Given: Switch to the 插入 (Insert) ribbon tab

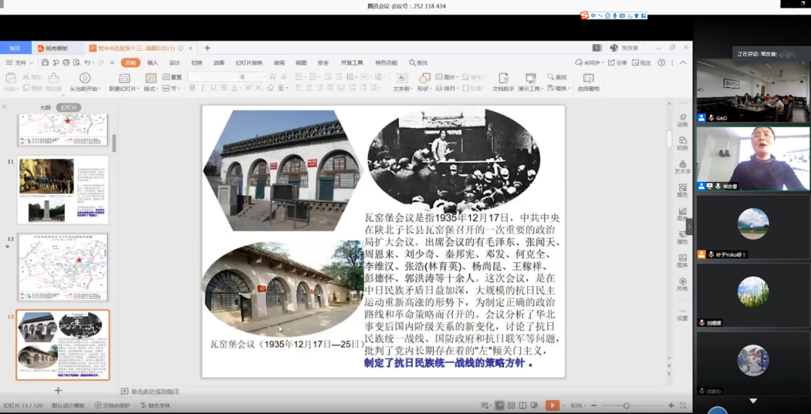Looking at the screenshot, I should 152,62.
